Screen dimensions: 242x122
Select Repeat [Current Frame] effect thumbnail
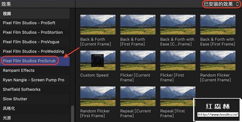[x=138, y=96]
